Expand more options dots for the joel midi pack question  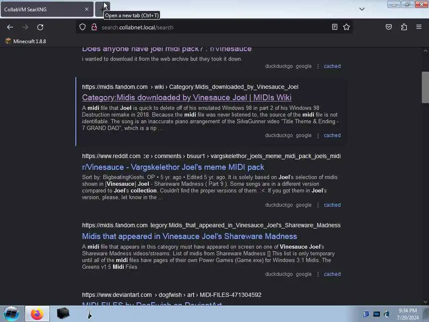(x=318, y=67)
